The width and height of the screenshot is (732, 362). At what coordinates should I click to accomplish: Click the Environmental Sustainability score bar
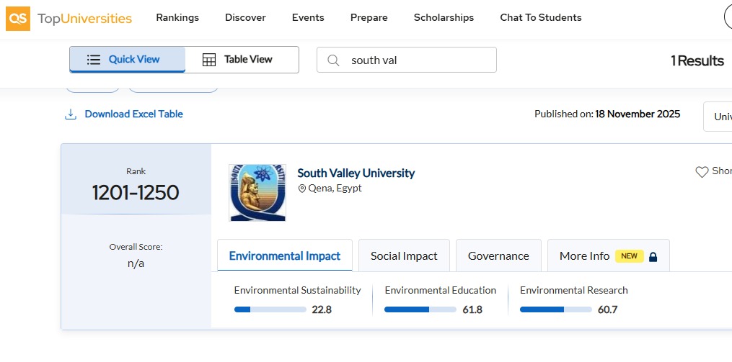coord(270,309)
